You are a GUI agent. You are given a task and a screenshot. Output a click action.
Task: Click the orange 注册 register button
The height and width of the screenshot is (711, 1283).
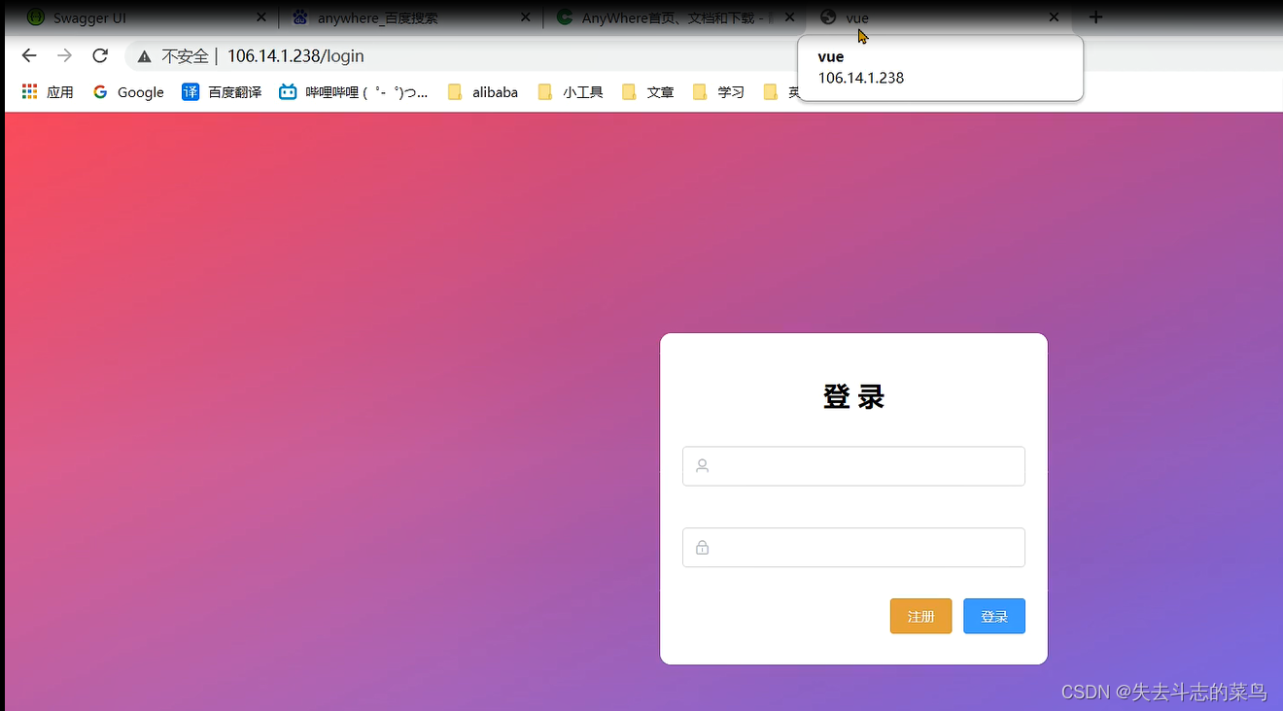pos(920,617)
